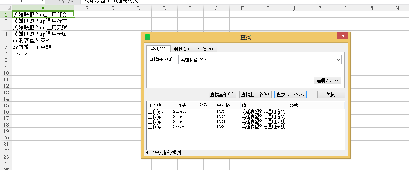Click the 公式 results column header
The image size is (409, 170).
(316, 105)
